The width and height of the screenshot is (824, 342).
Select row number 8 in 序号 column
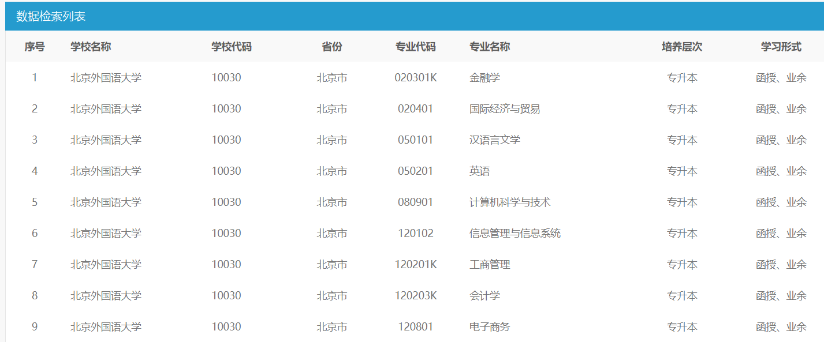[35, 296]
